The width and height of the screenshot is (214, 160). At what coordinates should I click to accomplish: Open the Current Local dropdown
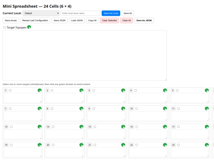coord(41,13)
